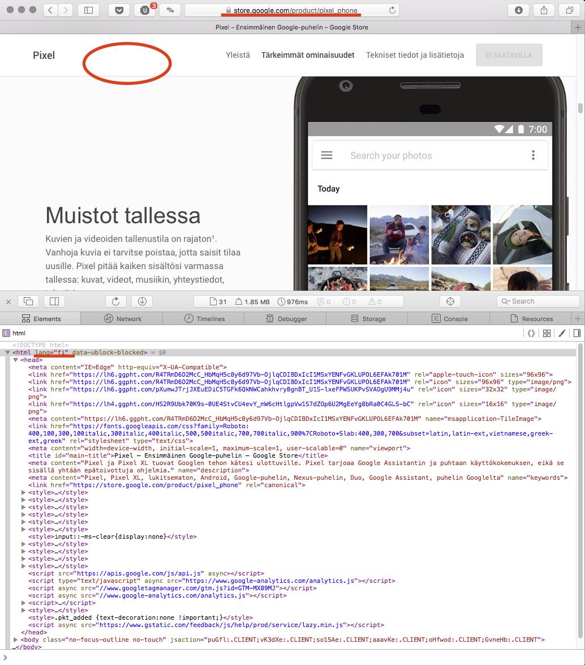Expand the first collapsed style element

pyautogui.click(x=24, y=492)
